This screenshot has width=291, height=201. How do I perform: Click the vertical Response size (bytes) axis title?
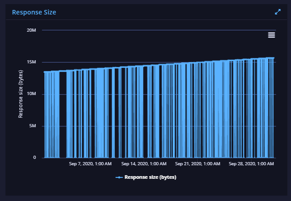coord(20,94)
